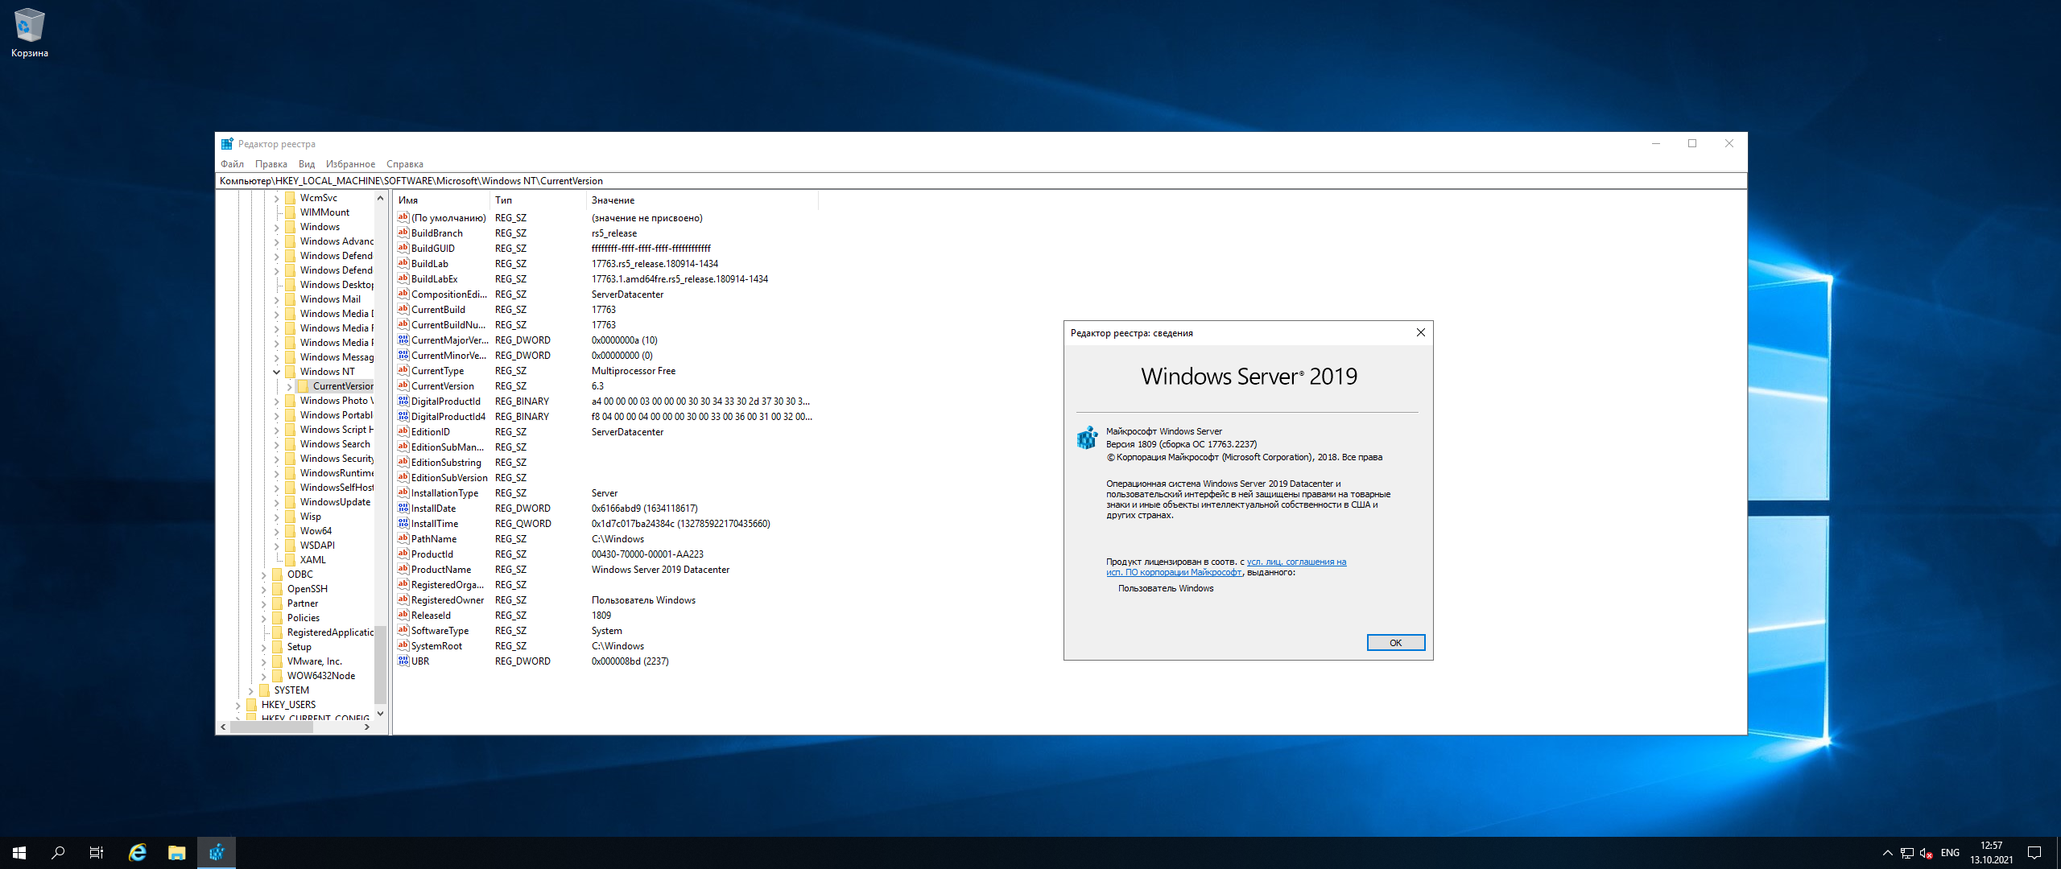Click the tree vertical scrollbar down arrow
This screenshot has width=2061, height=869.
[x=381, y=714]
